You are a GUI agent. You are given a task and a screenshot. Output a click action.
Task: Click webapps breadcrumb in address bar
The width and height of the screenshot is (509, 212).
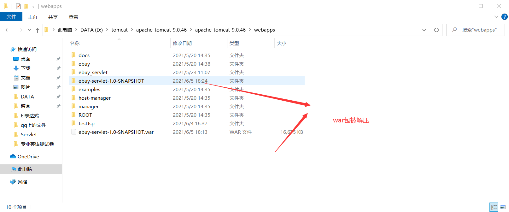tap(265, 30)
